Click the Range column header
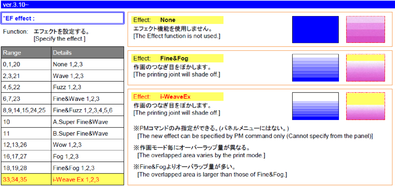This screenshot has width=395, height=186. 26,52
